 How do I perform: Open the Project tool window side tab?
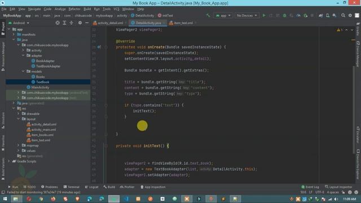click(3, 29)
